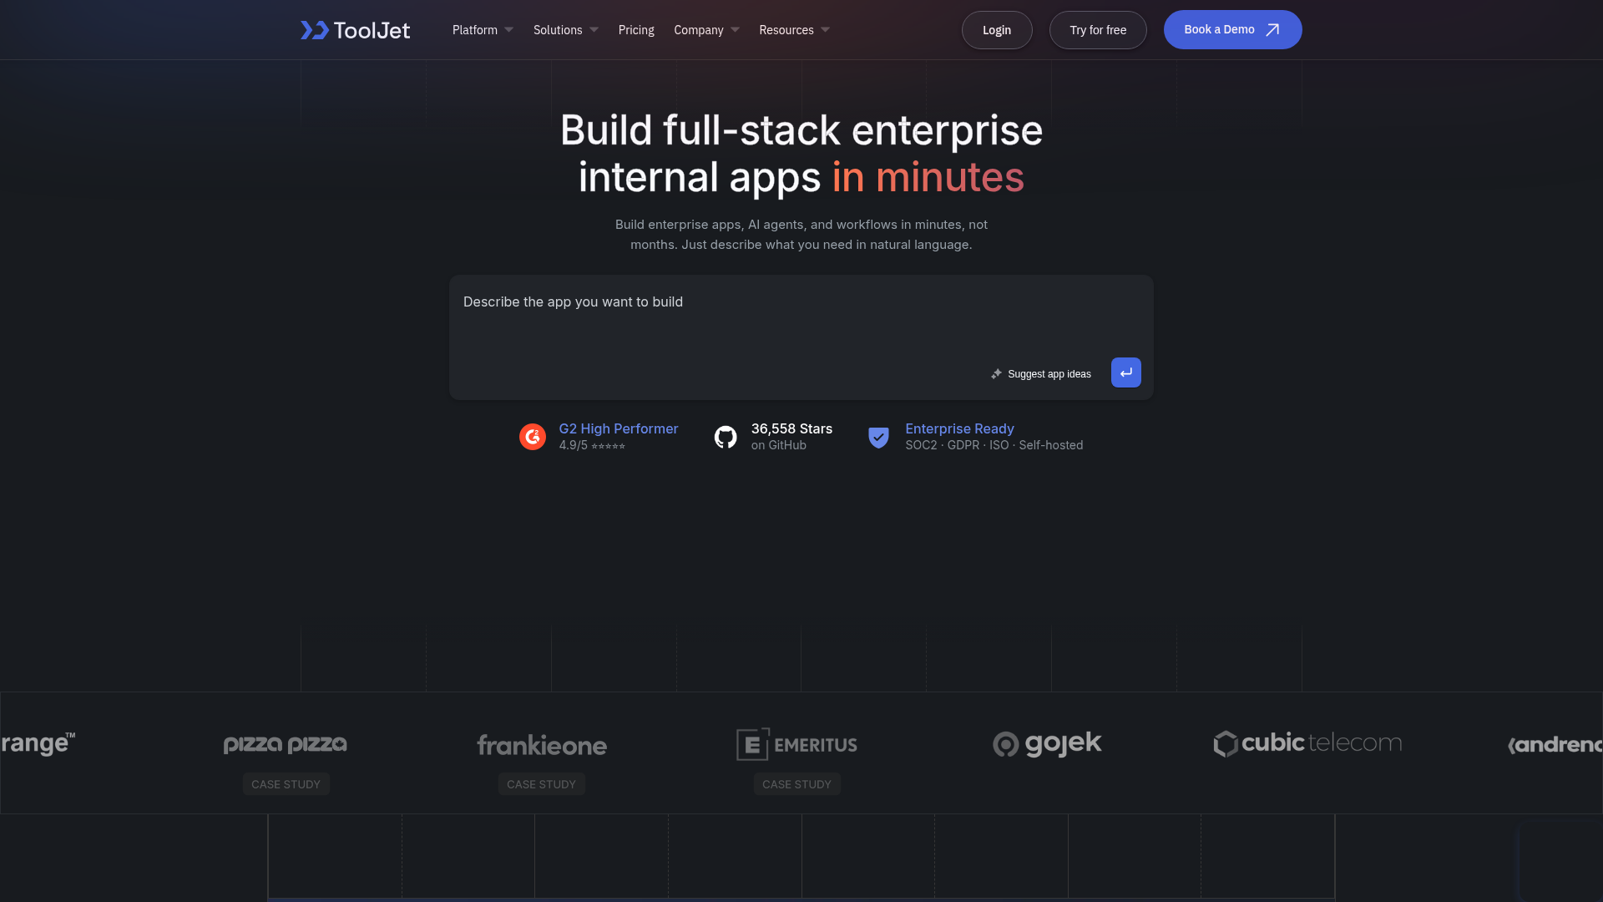Click the G2 badge icon

(x=533, y=437)
